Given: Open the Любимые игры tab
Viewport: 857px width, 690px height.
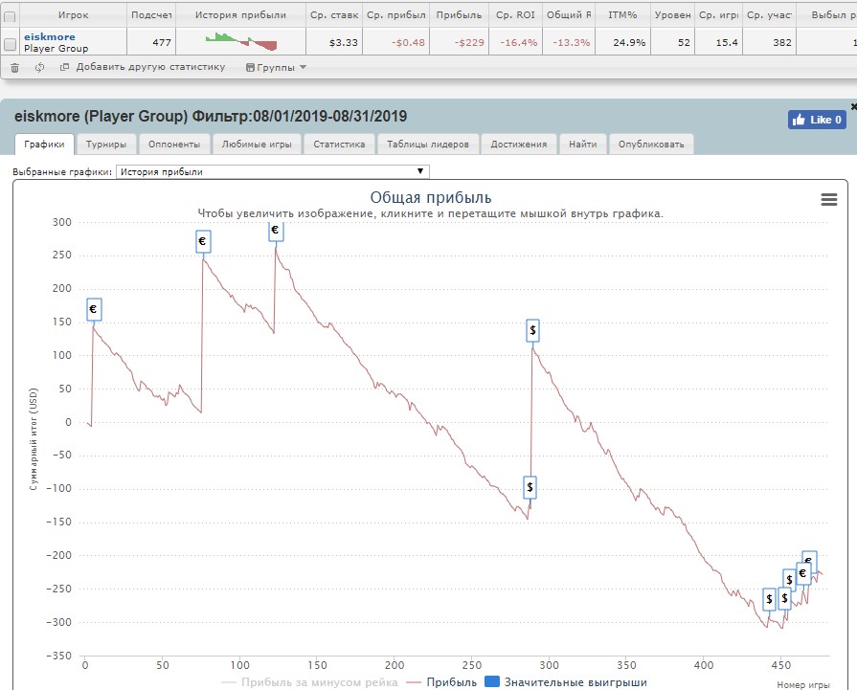Looking at the screenshot, I should tap(257, 145).
